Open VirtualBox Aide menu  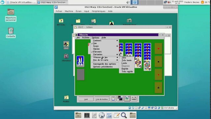pyautogui.click(x=110, y=11)
